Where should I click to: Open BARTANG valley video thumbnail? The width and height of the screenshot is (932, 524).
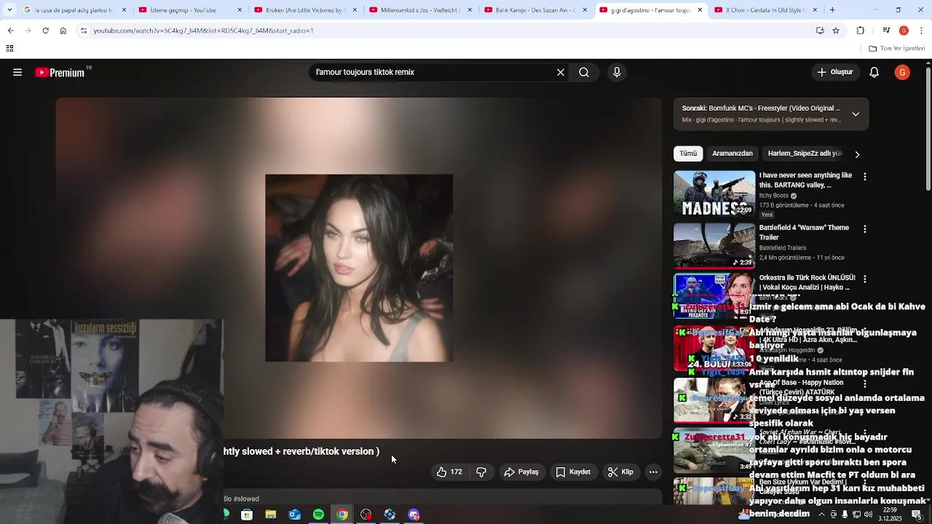coord(714,194)
